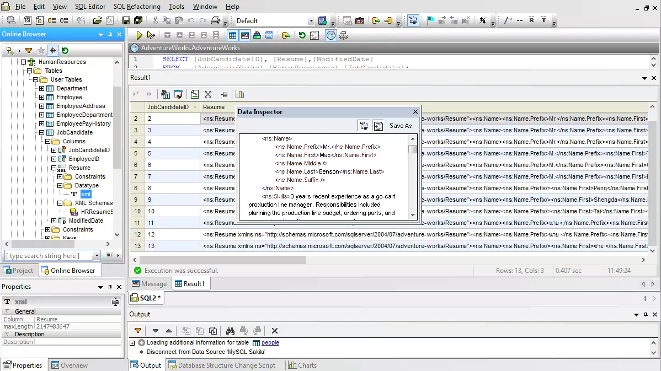Click the Save icon in the main toolbar
Image resolution: width=661 pixels, height=371 pixels.
point(126,21)
